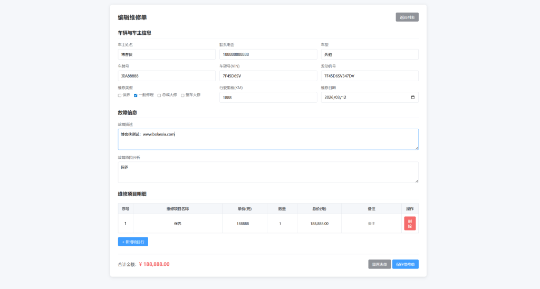Focus the 车主姓名 input field
The height and width of the screenshot is (289, 540).
point(167,54)
